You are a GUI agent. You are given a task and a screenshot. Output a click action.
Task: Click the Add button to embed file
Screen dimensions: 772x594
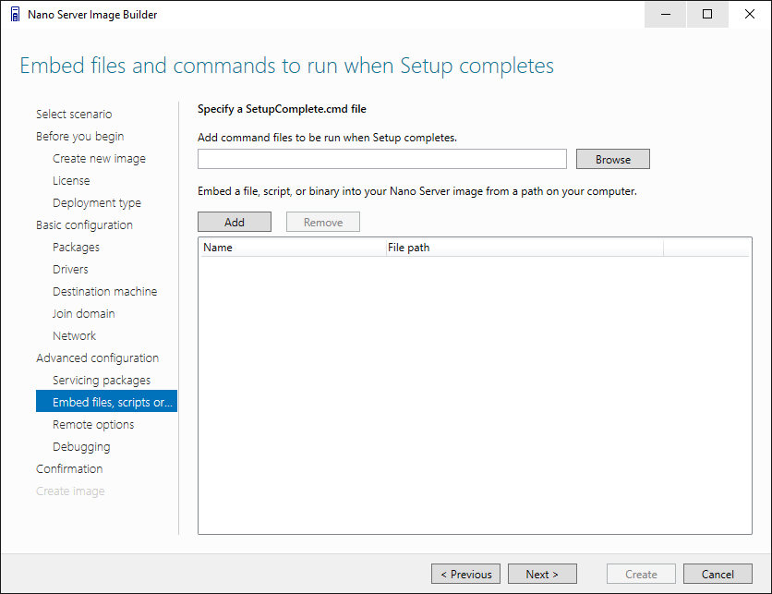(x=235, y=222)
